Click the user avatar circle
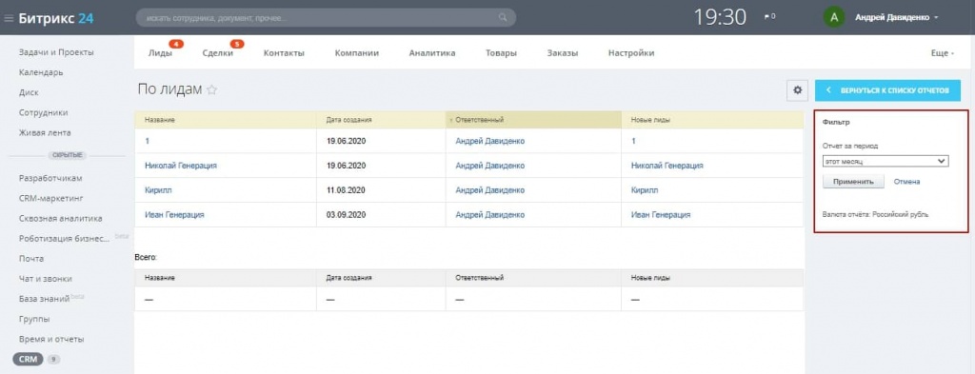The height and width of the screenshot is (374, 975). coord(834,17)
